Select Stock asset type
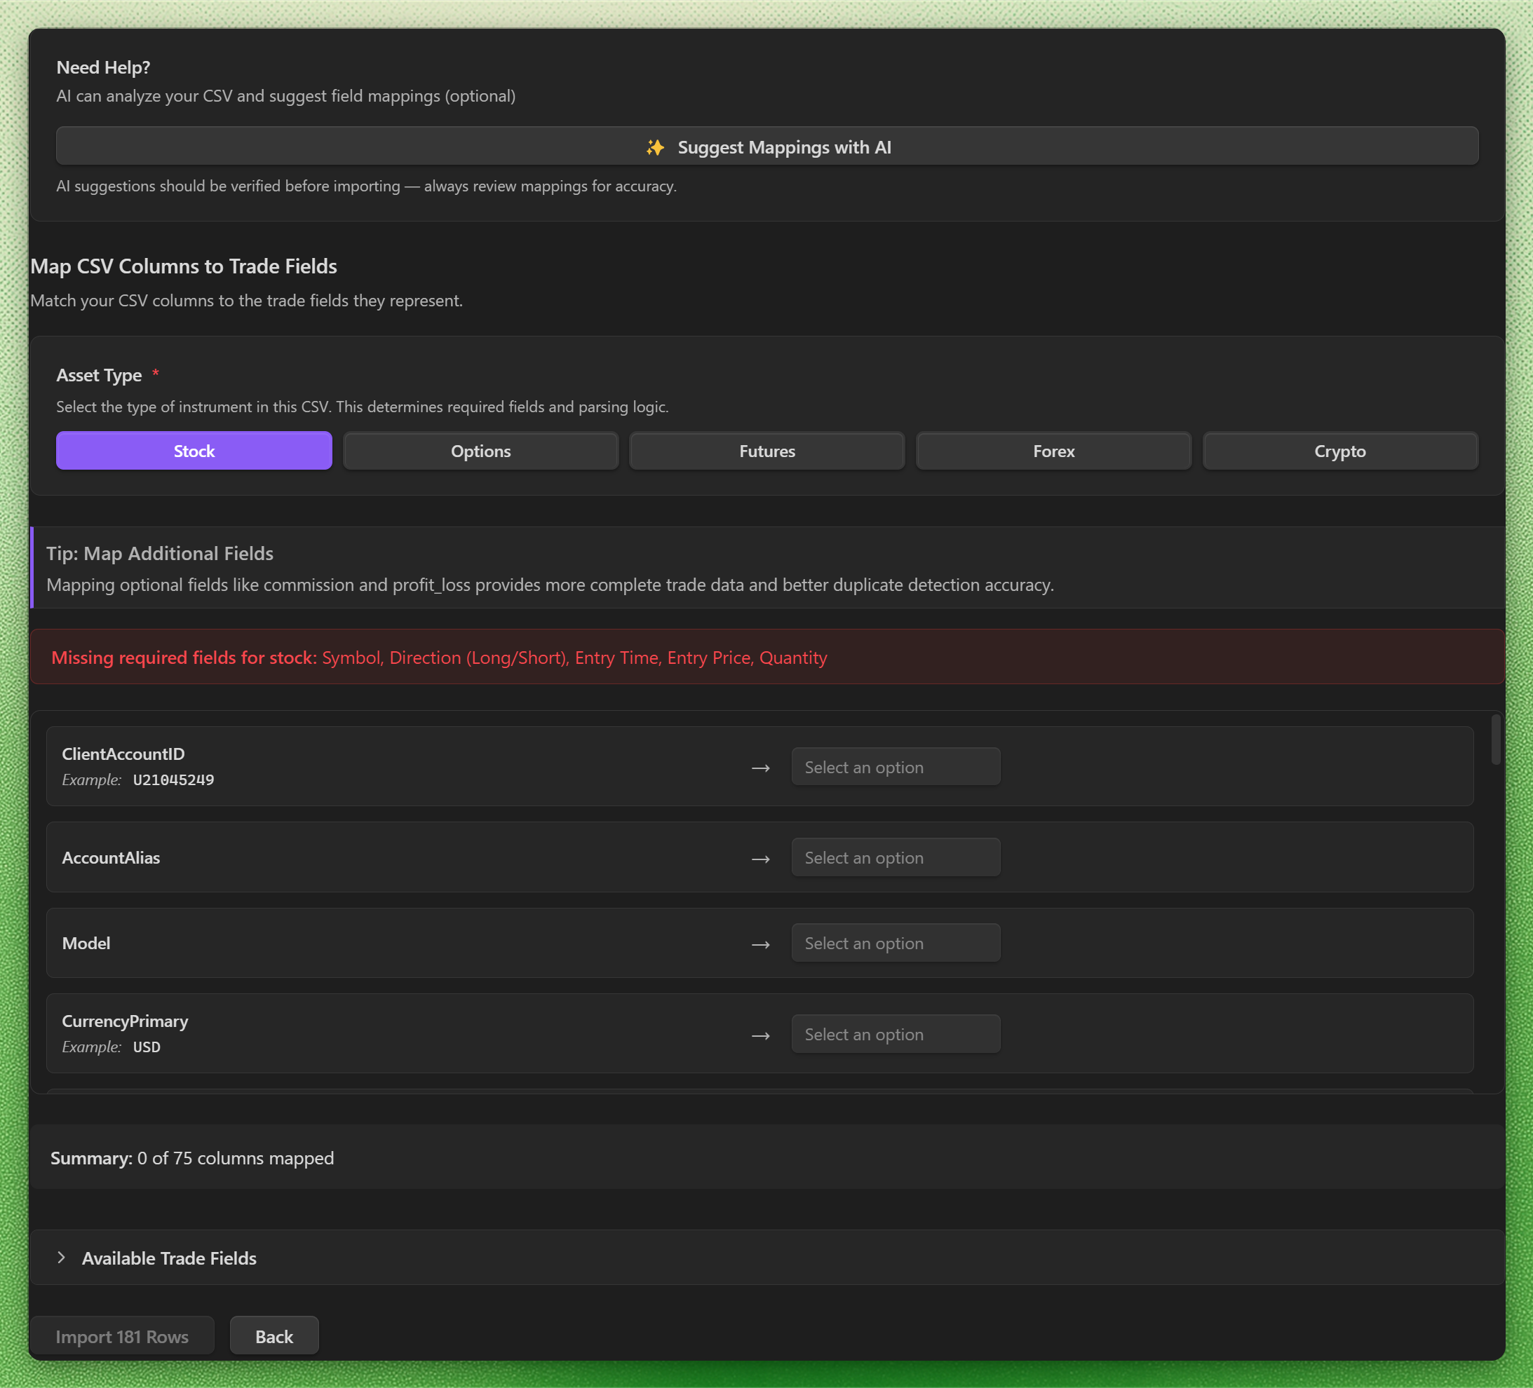 tap(194, 451)
